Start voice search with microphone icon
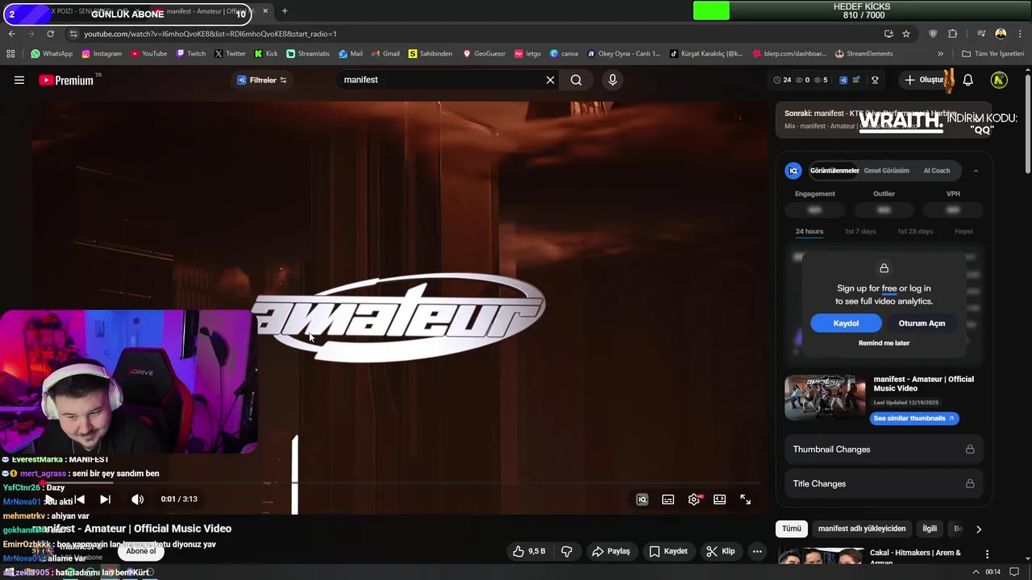1032x580 pixels. (613, 80)
